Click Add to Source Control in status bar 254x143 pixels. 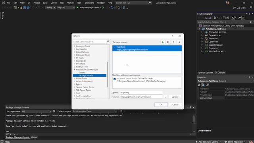[208, 142]
